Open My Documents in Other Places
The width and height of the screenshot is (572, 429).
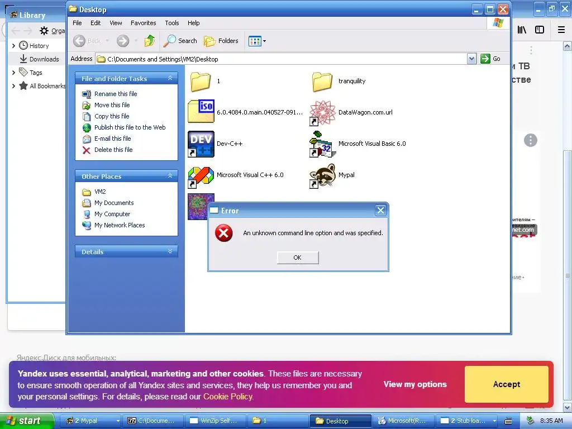coord(114,203)
